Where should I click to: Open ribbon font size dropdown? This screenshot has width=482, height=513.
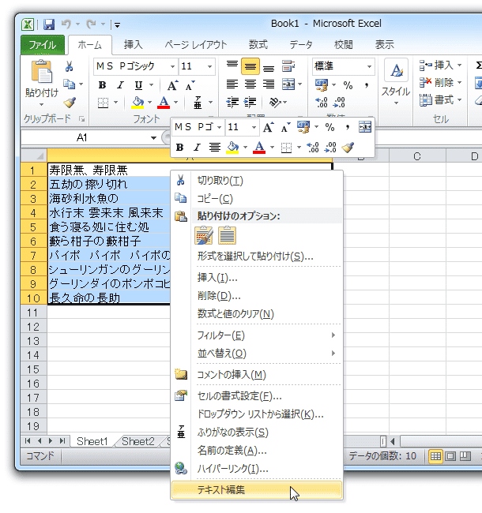[x=209, y=66]
